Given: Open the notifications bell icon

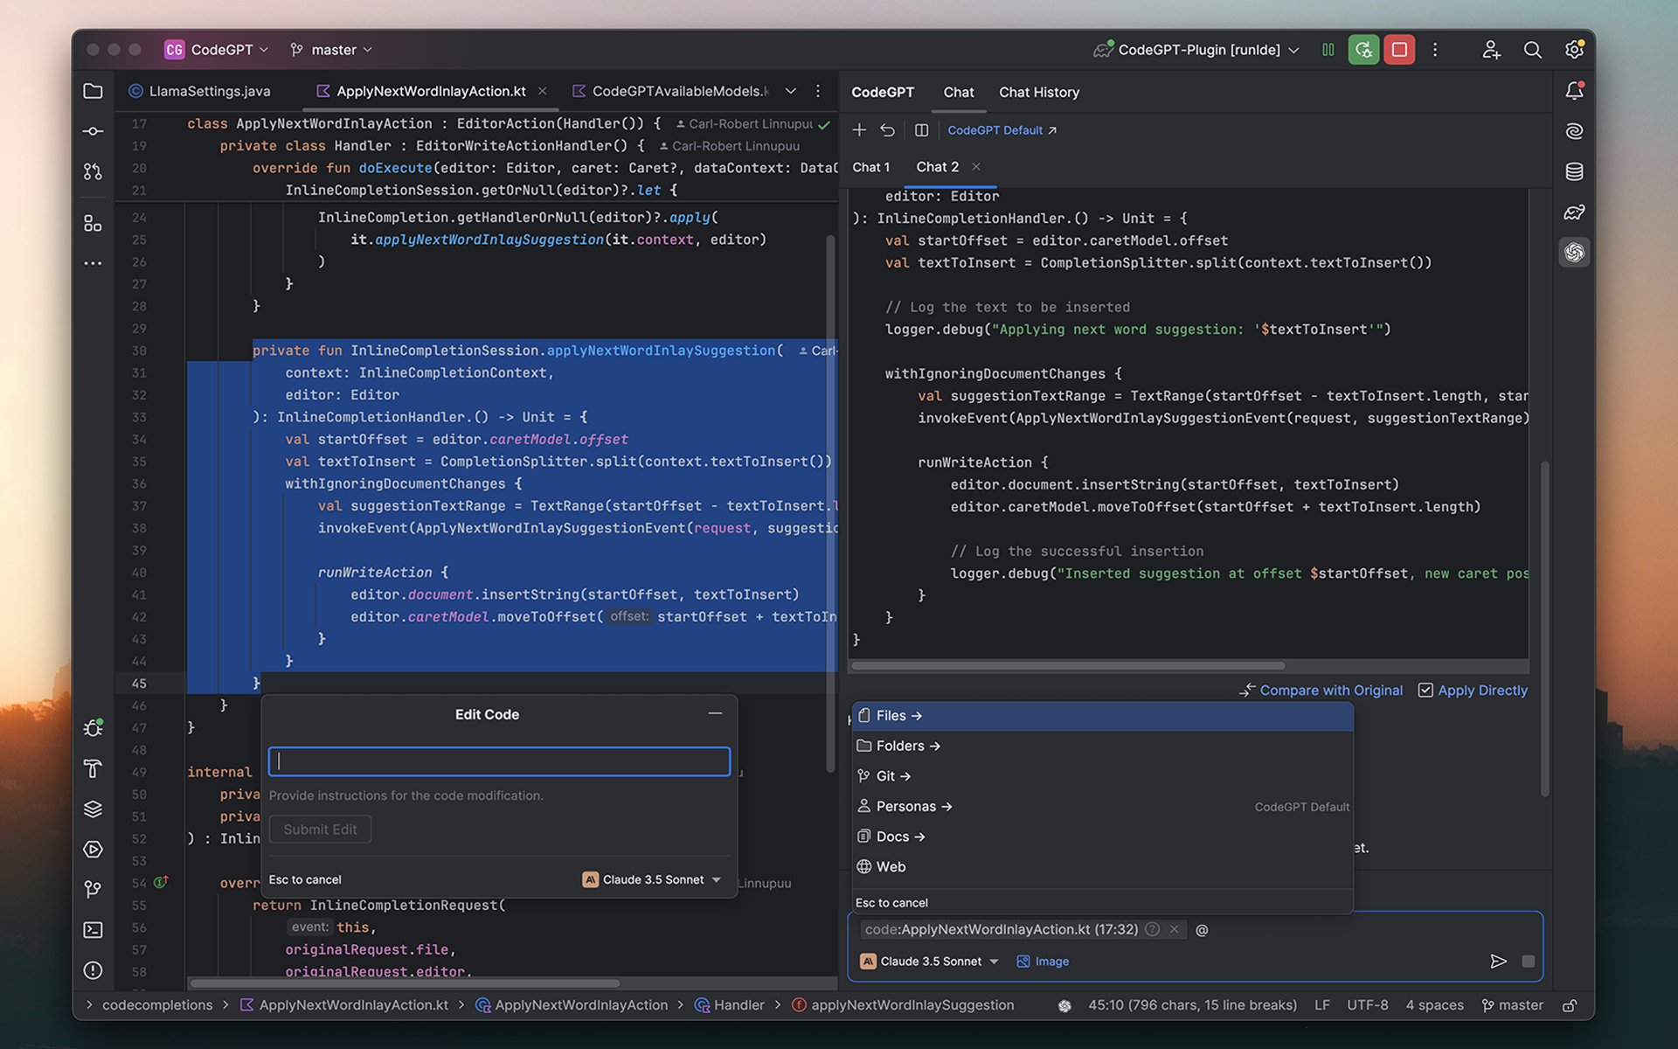Looking at the screenshot, I should 1574,91.
